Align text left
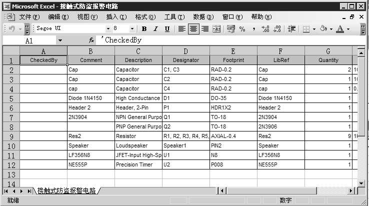 (x=181, y=29)
